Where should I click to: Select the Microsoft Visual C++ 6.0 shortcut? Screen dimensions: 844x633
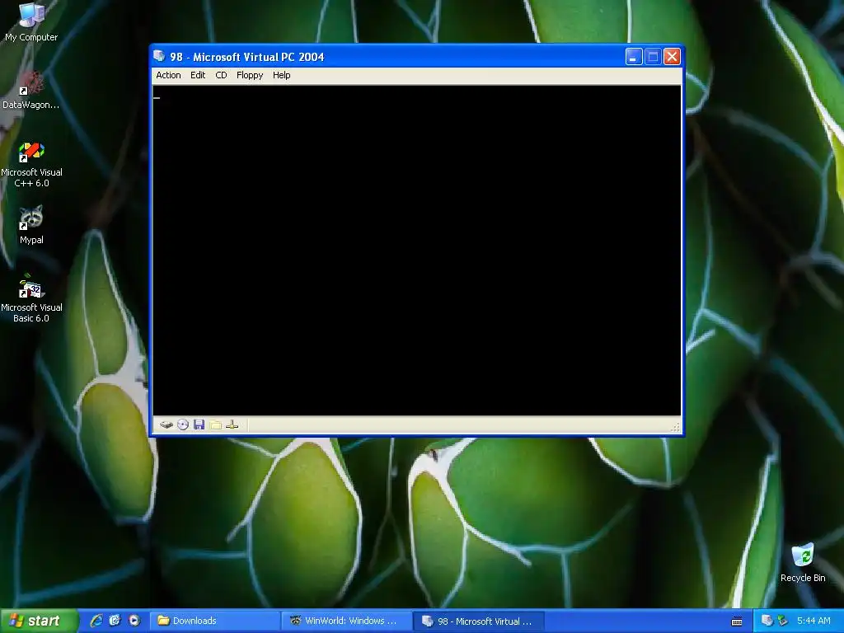coord(31,164)
